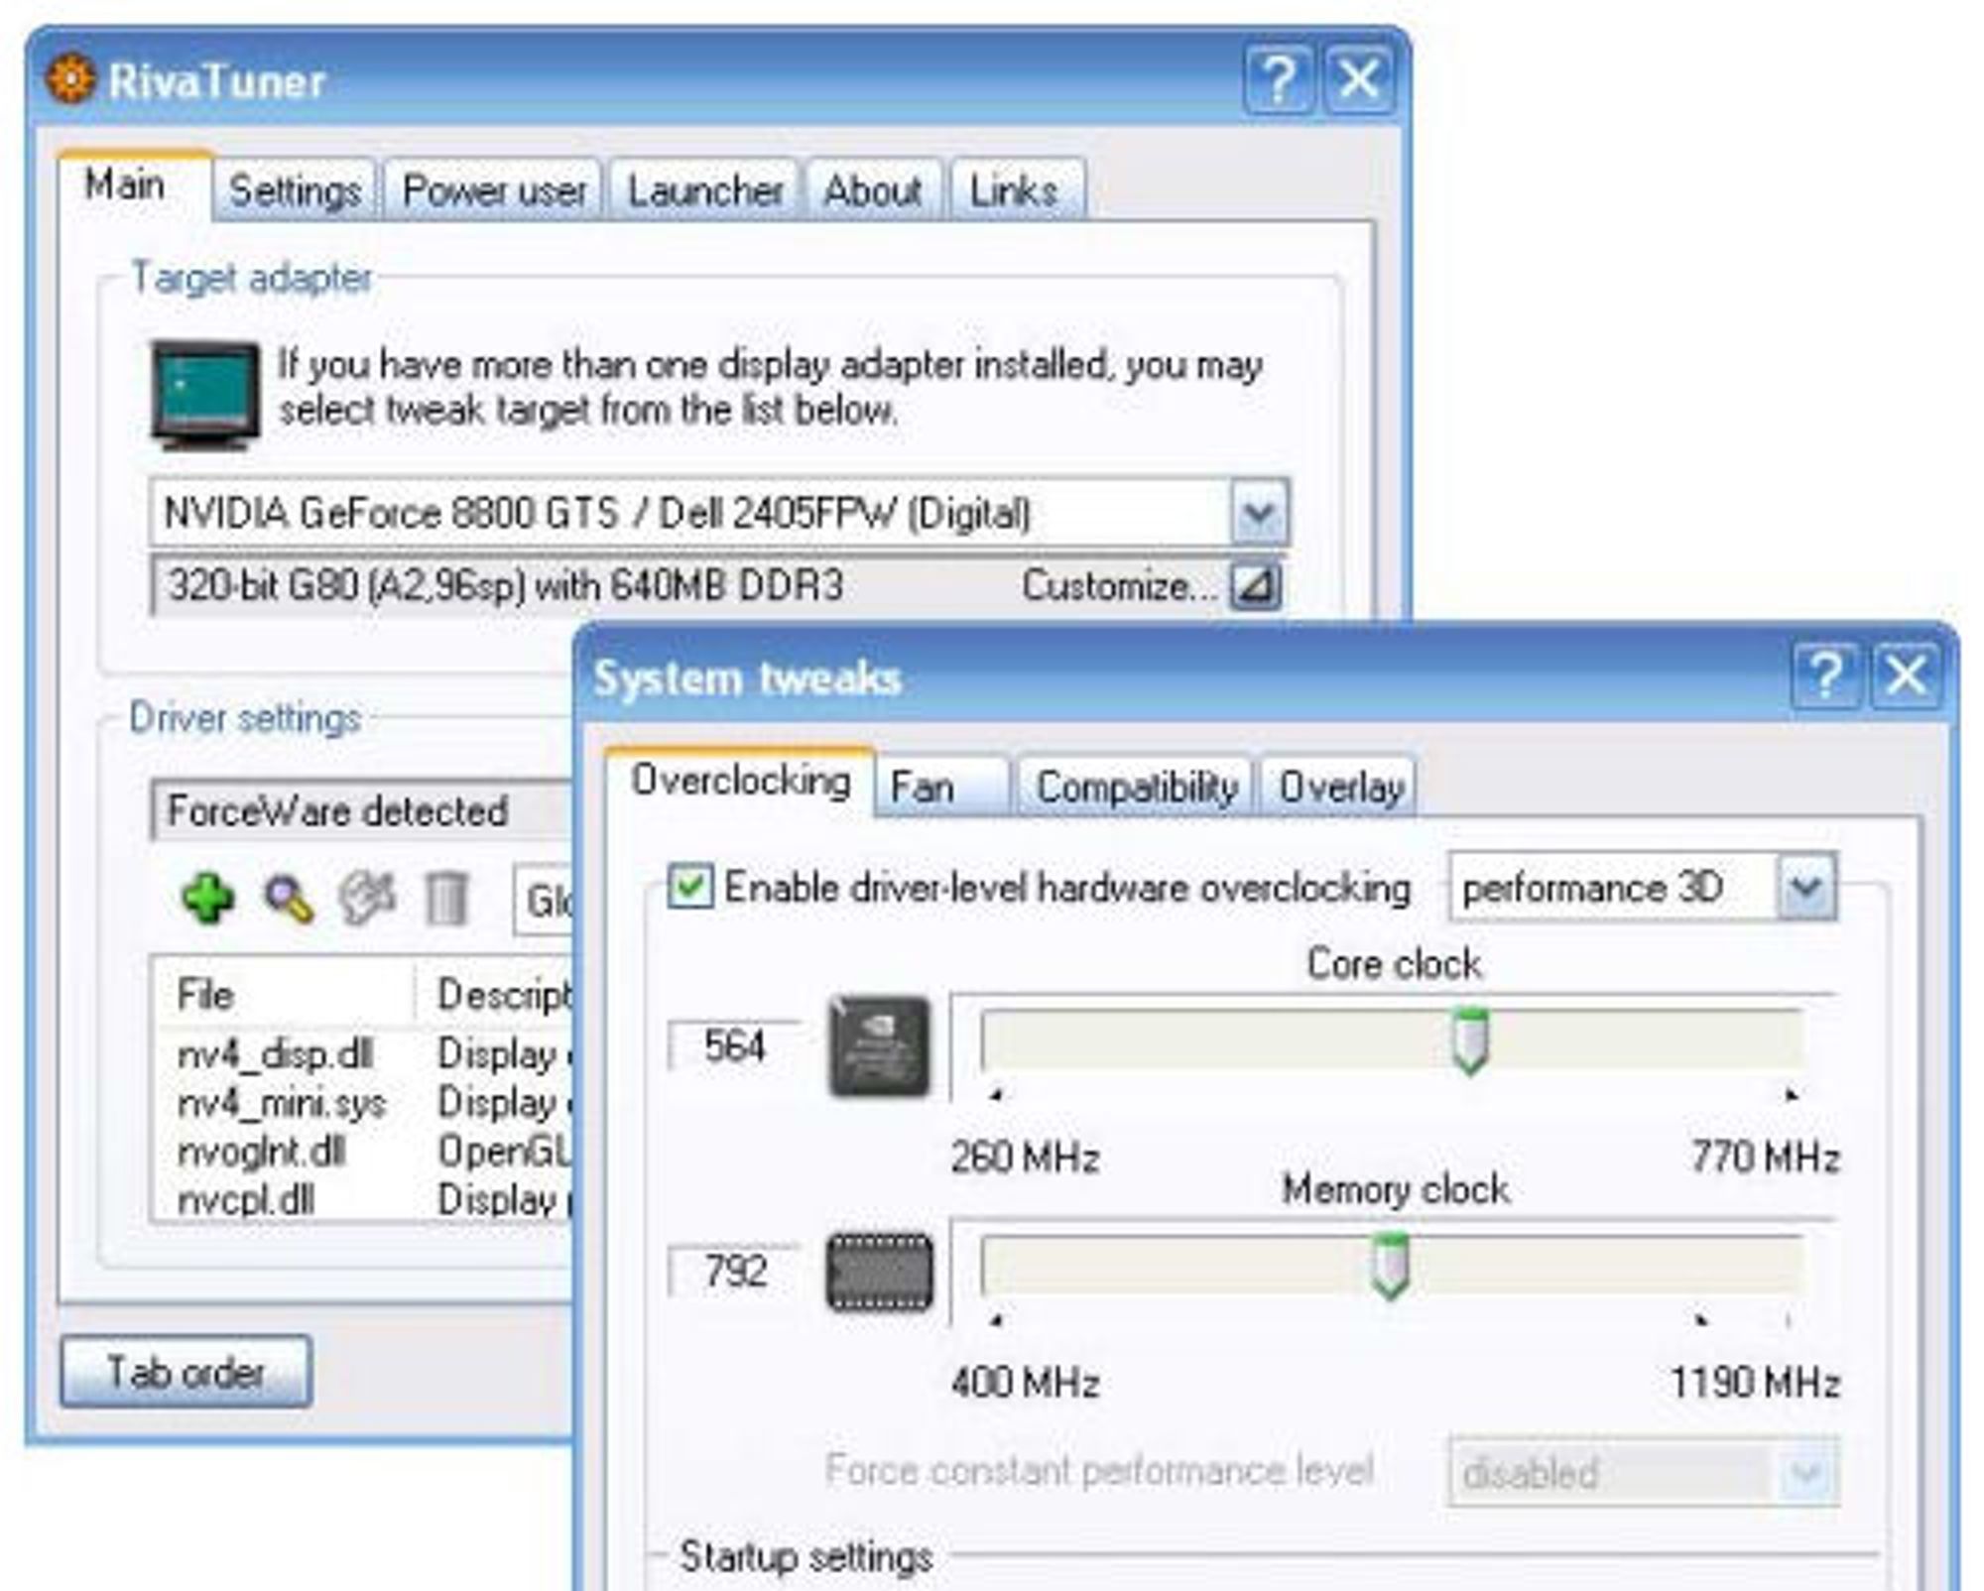1984x1591 pixels.
Task: Click the core clock value field 564
Action: (735, 1045)
